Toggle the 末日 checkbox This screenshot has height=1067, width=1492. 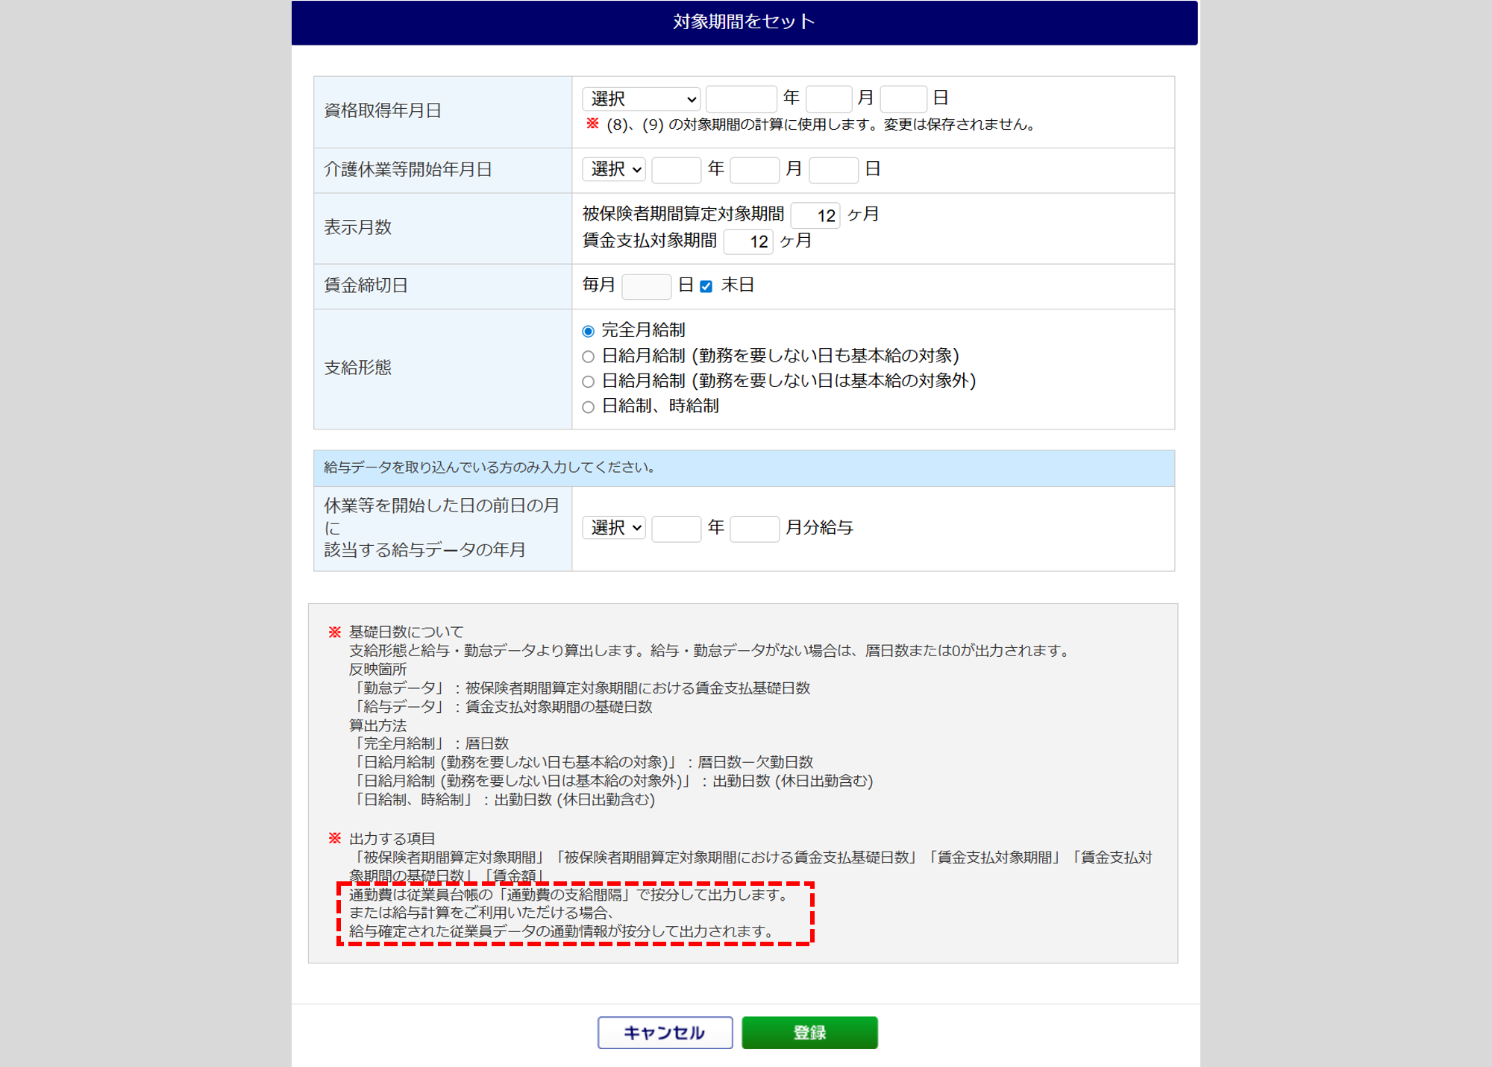point(706,286)
